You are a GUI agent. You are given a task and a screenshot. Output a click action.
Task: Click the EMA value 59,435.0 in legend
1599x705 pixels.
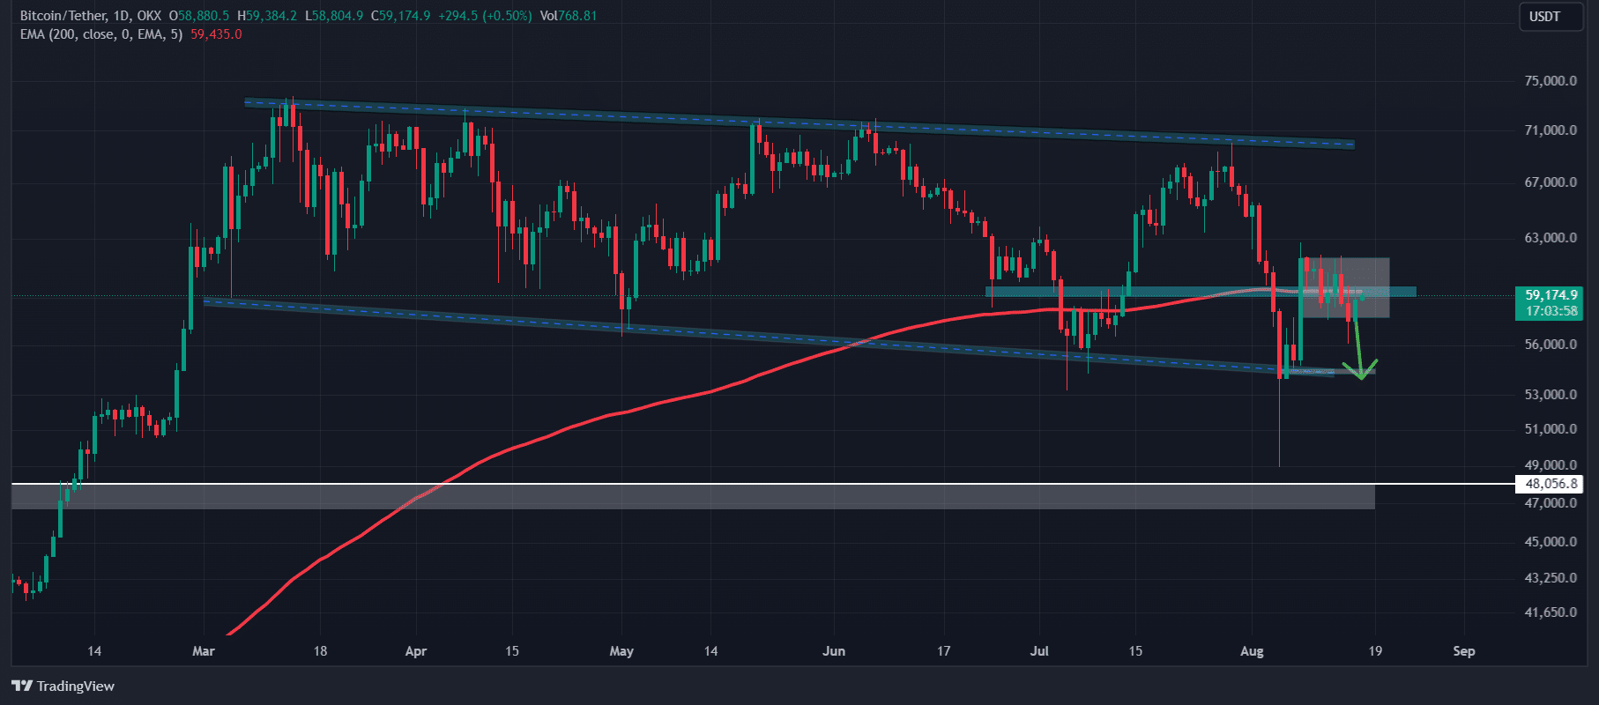[x=216, y=34]
